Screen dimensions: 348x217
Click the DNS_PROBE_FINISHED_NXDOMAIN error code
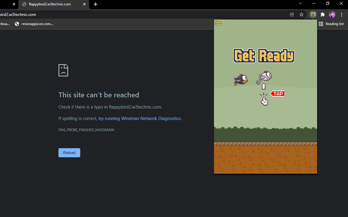(x=86, y=130)
